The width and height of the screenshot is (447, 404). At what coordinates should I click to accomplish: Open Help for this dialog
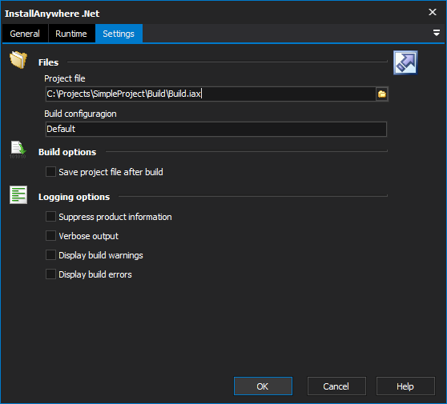point(405,386)
